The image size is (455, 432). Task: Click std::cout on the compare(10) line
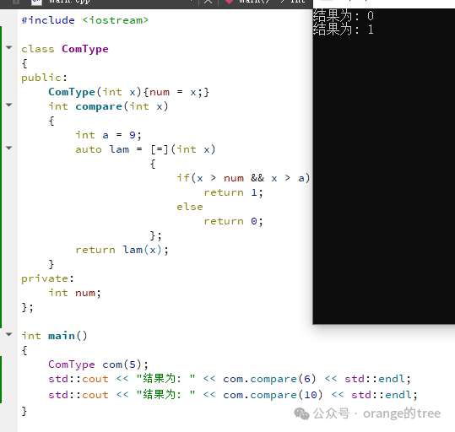[x=79, y=395]
